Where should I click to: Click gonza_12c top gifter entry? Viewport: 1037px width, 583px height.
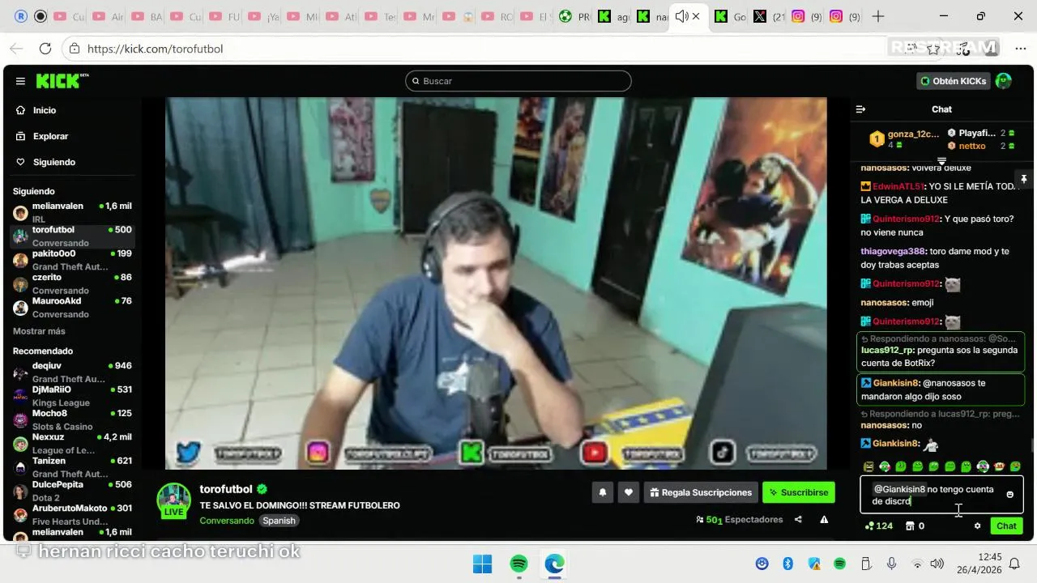(x=905, y=138)
